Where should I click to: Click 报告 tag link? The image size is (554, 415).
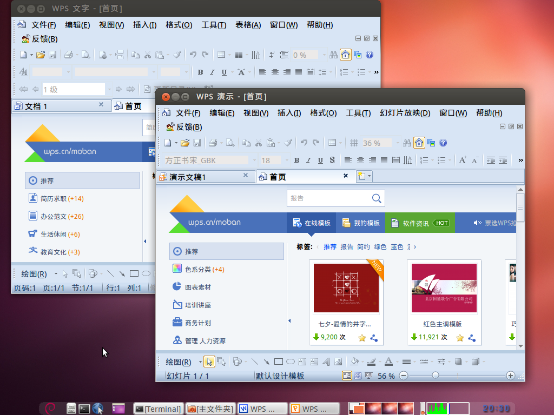tap(347, 247)
